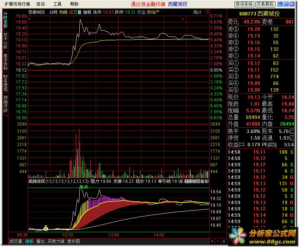Click the 换手 value 3.60%
This screenshot has width=299, height=247.
click(x=253, y=131)
